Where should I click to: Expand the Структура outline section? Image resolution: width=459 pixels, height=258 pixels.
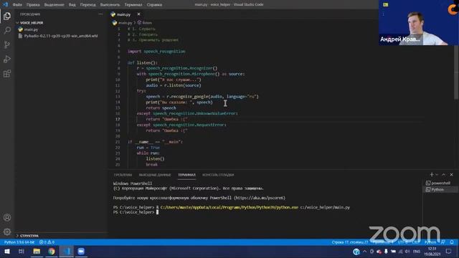click(x=29, y=236)
